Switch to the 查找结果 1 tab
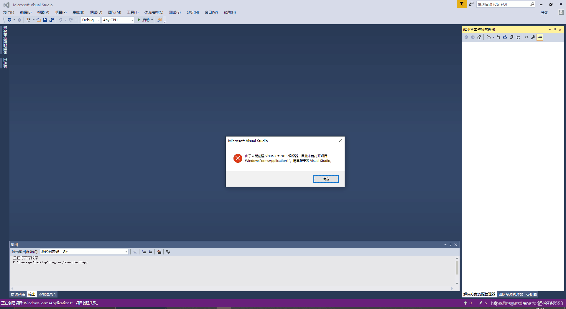The height and width of the screenshot is (309, 566). (47, 294)
